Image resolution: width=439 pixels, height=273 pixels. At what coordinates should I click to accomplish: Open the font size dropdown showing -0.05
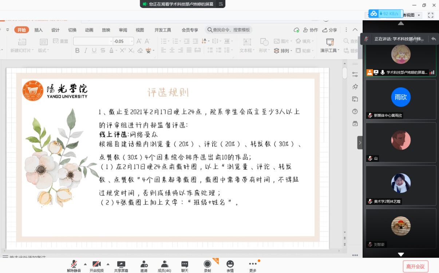(131, 41)
